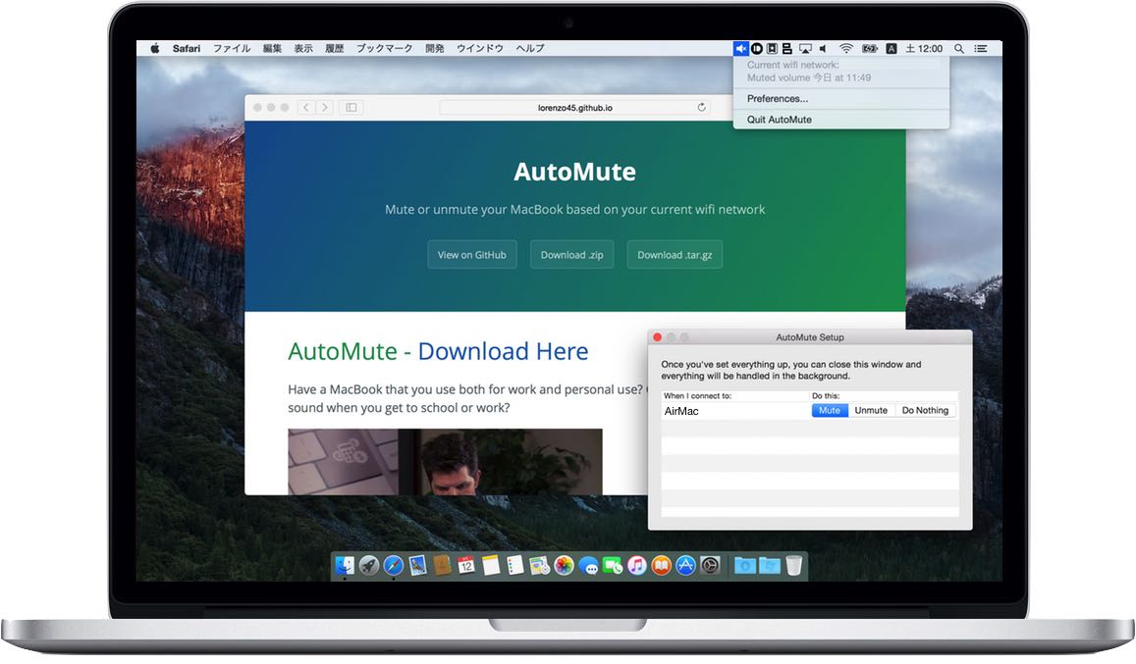Click Download .zip button

point(571,255)
